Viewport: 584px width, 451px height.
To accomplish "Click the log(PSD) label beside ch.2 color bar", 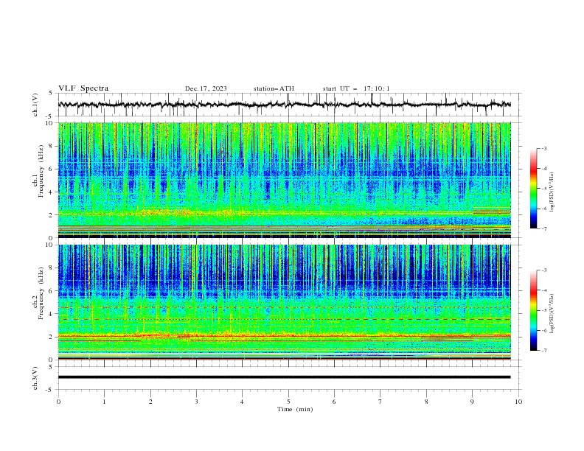I will tap(552, 313).
